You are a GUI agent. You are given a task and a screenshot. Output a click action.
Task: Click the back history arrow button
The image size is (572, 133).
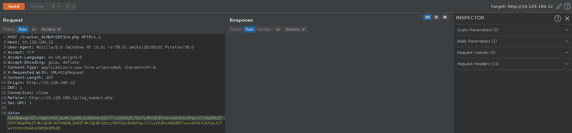pyautogui.click(x=53, y=6)
